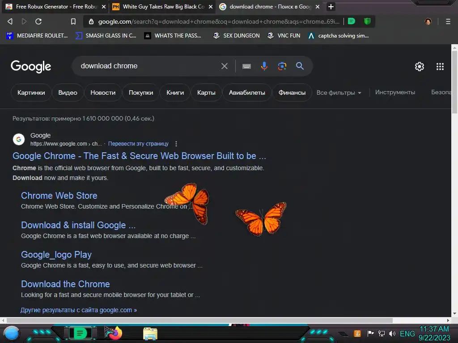Viewport: 458px width, 343px height.
Task: Open the MEDIAFIRE ROULET... bookmark
Action: pos(37,36)
